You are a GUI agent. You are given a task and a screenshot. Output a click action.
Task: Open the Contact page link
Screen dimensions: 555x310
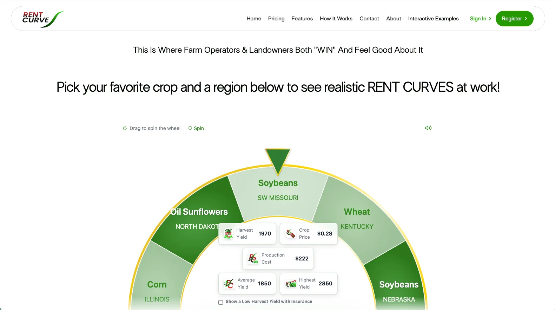369,19
